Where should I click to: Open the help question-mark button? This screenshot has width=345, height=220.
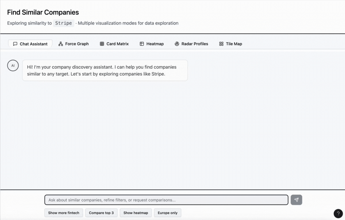338,213
